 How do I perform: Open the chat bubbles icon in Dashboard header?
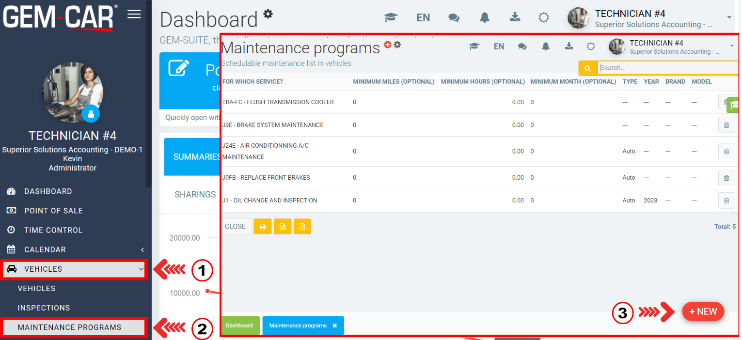point(454,17)
